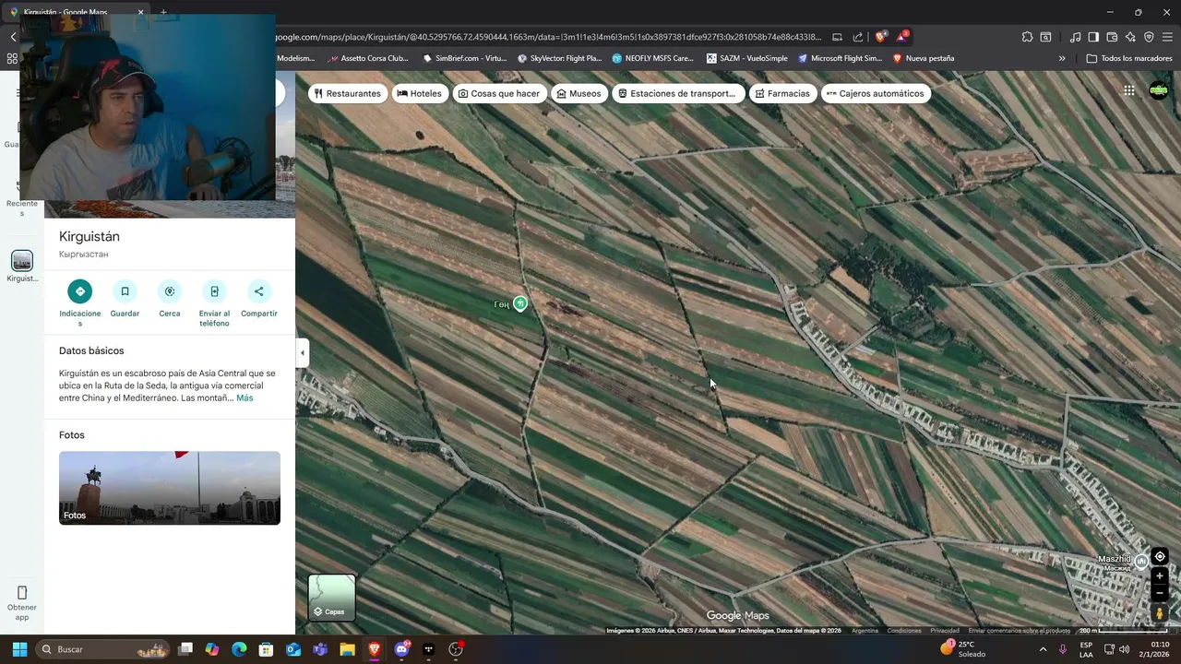
Task: Zoom in with the plus button
Action: click(x=1160, y=575)
